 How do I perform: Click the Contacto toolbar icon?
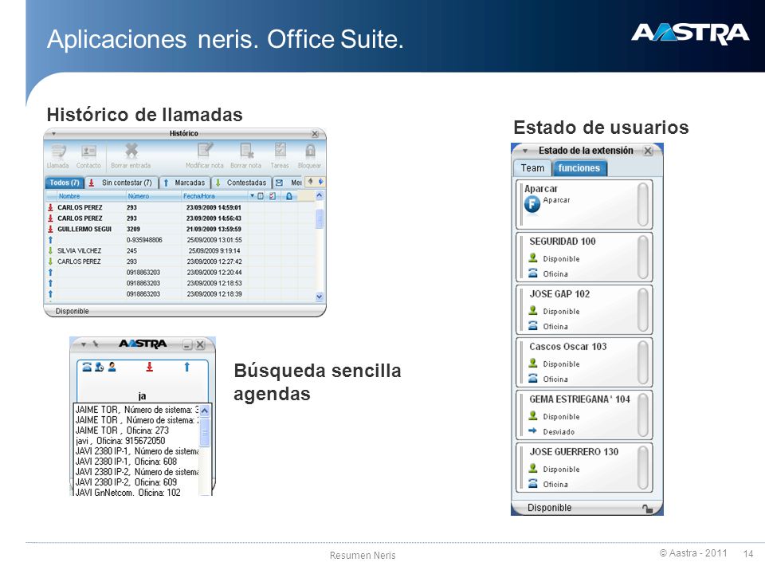[88, 151]
